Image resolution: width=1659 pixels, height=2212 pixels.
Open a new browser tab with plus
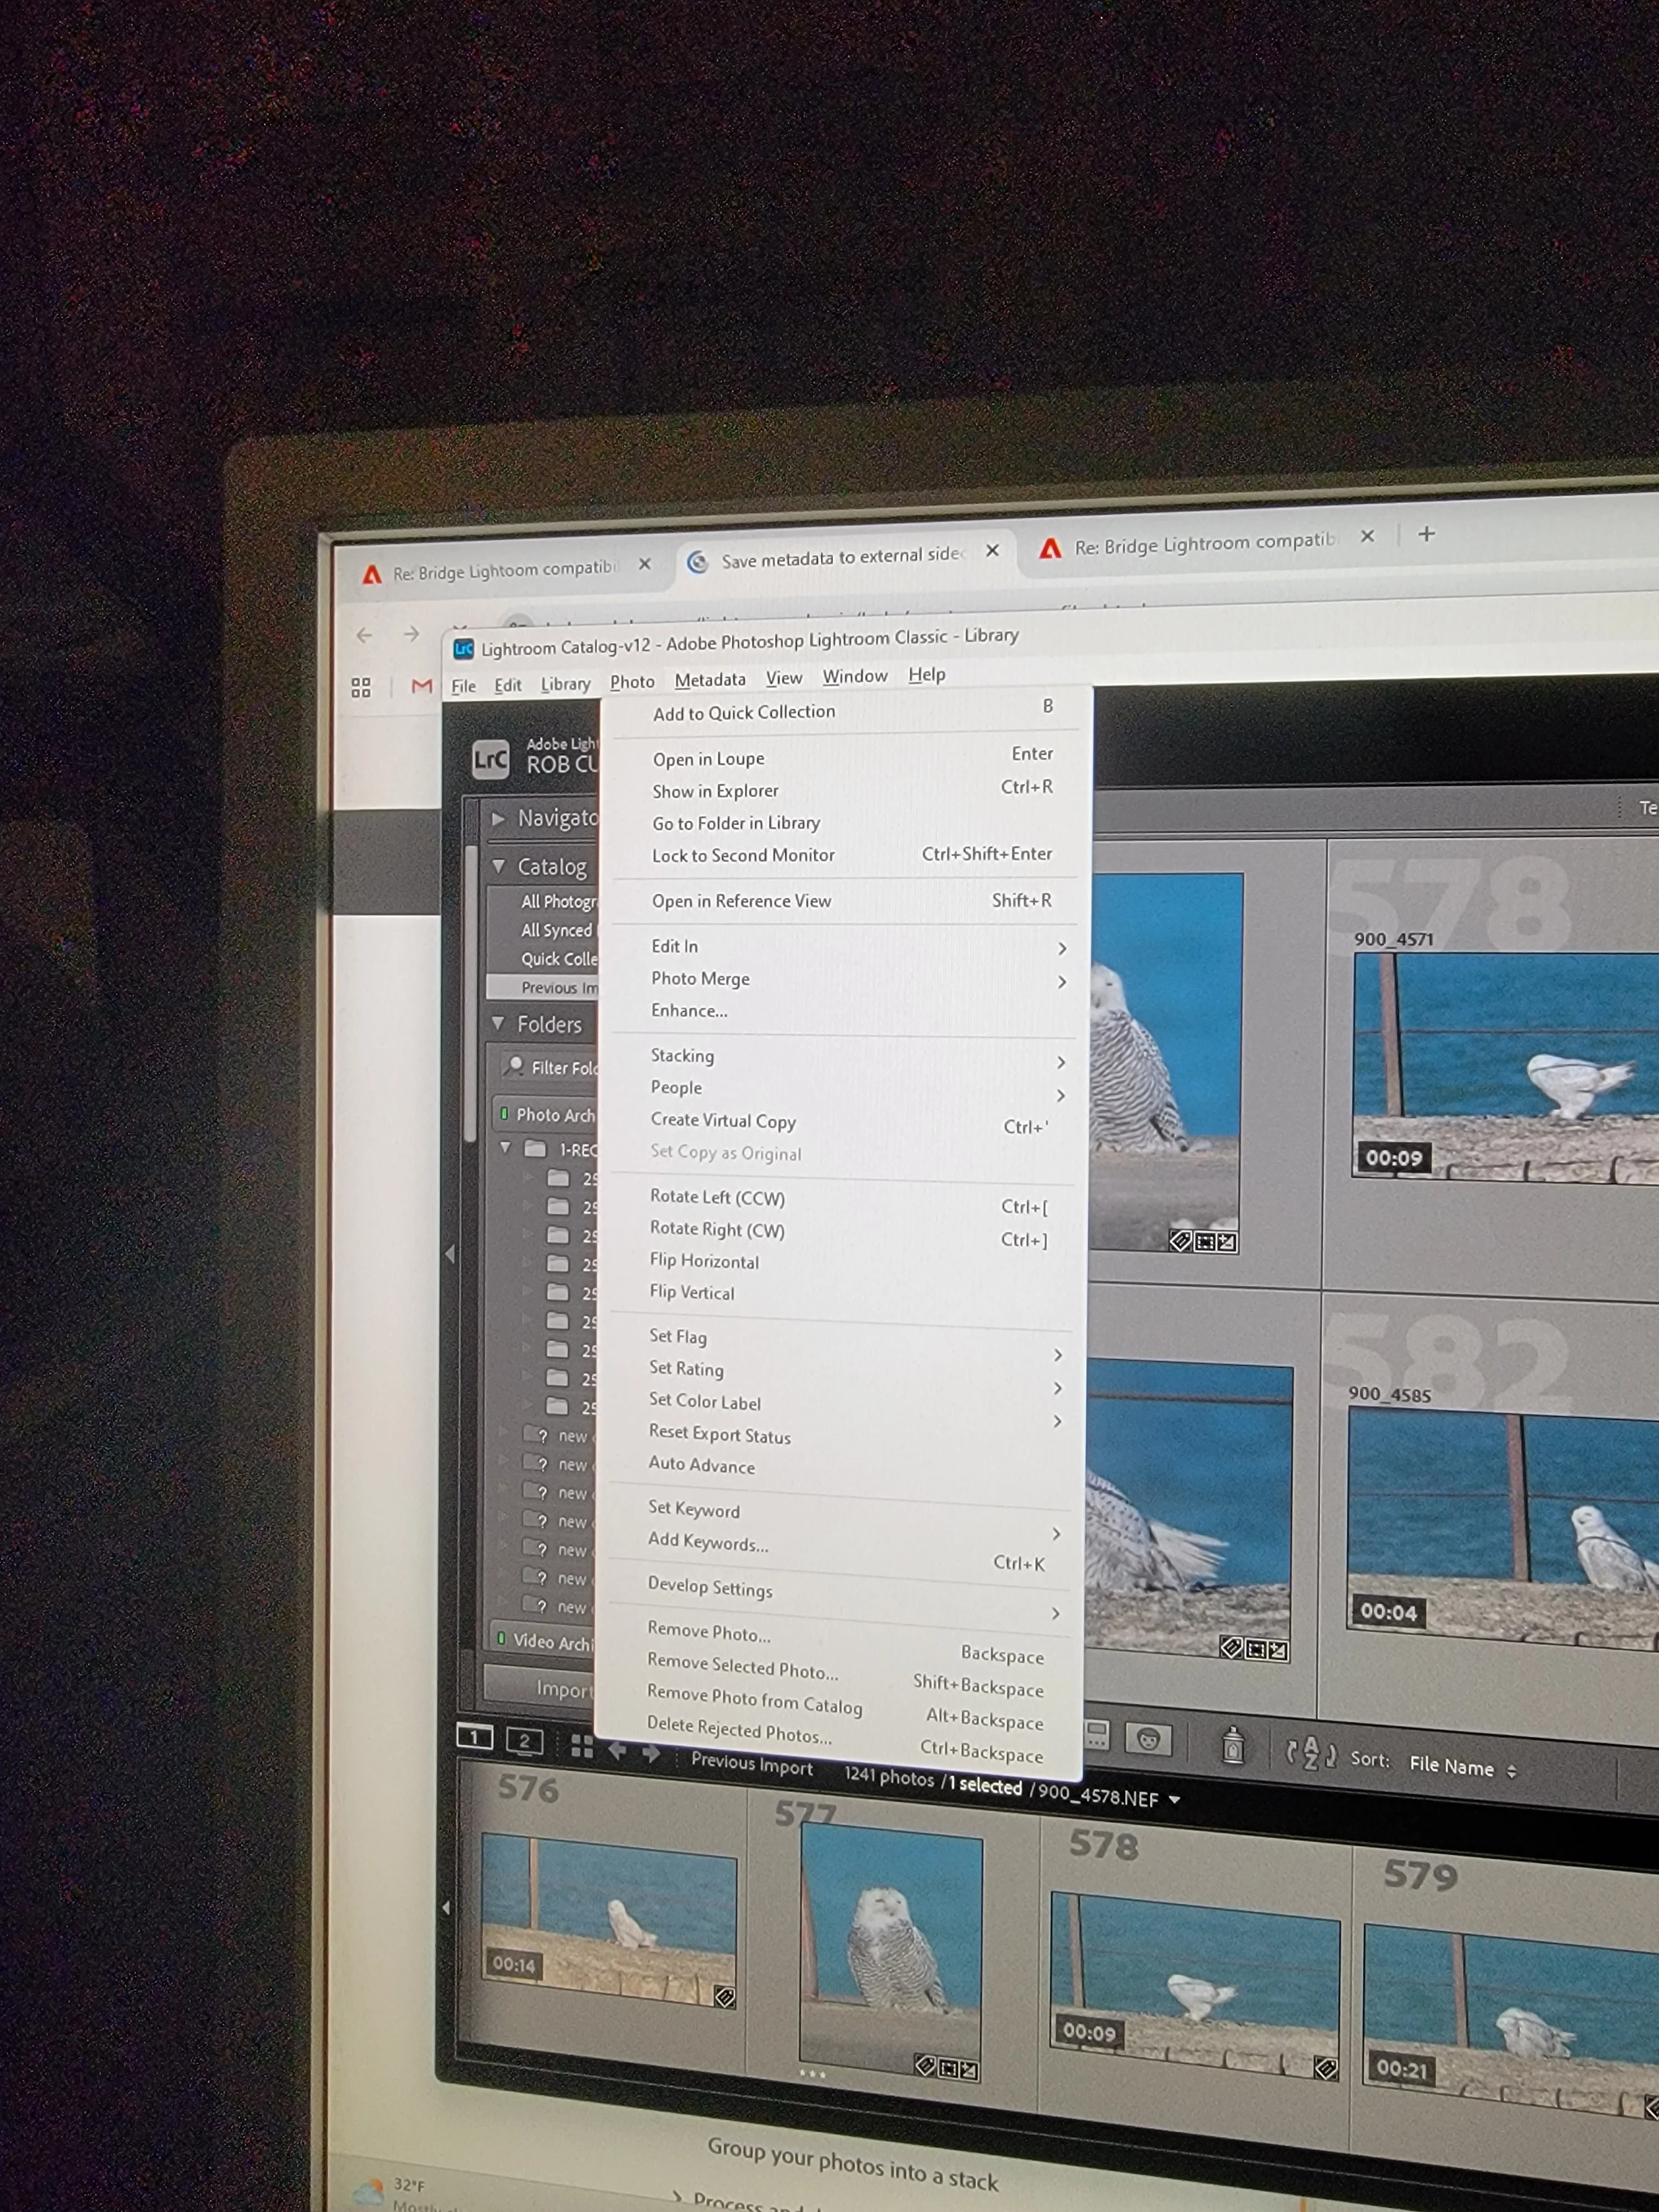pyautogui.click(x=1427, y=534)
